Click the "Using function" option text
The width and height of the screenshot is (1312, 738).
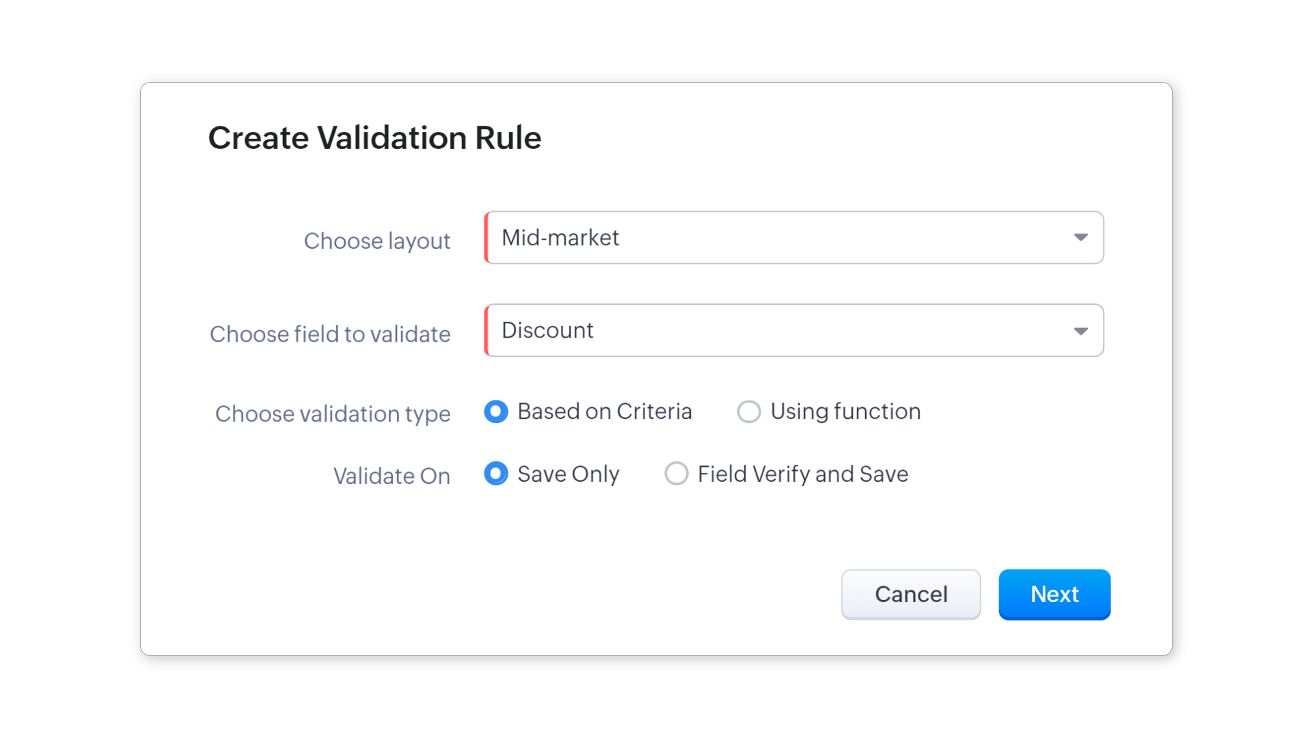pyautogui.click(x=845, y=411)
